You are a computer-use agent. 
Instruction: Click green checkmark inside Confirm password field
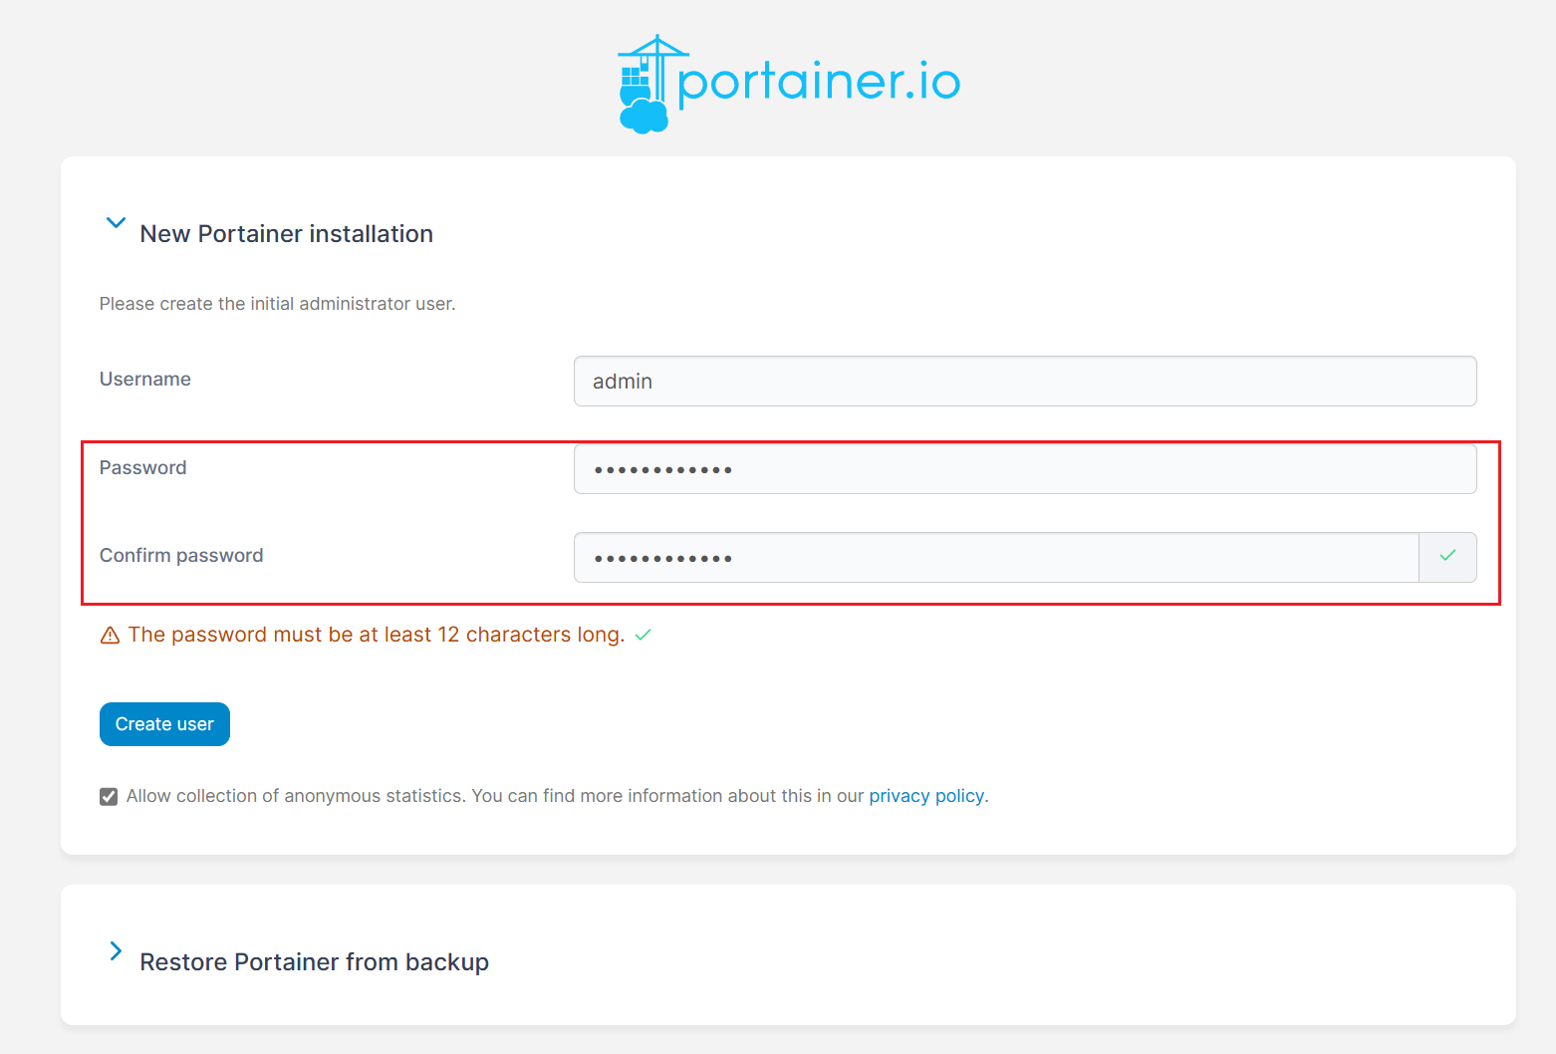pyautogui.click(x=1447, y=556)
